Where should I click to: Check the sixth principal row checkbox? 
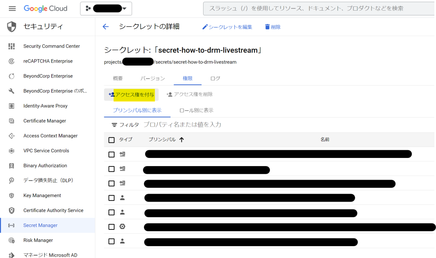pos(112,227)
